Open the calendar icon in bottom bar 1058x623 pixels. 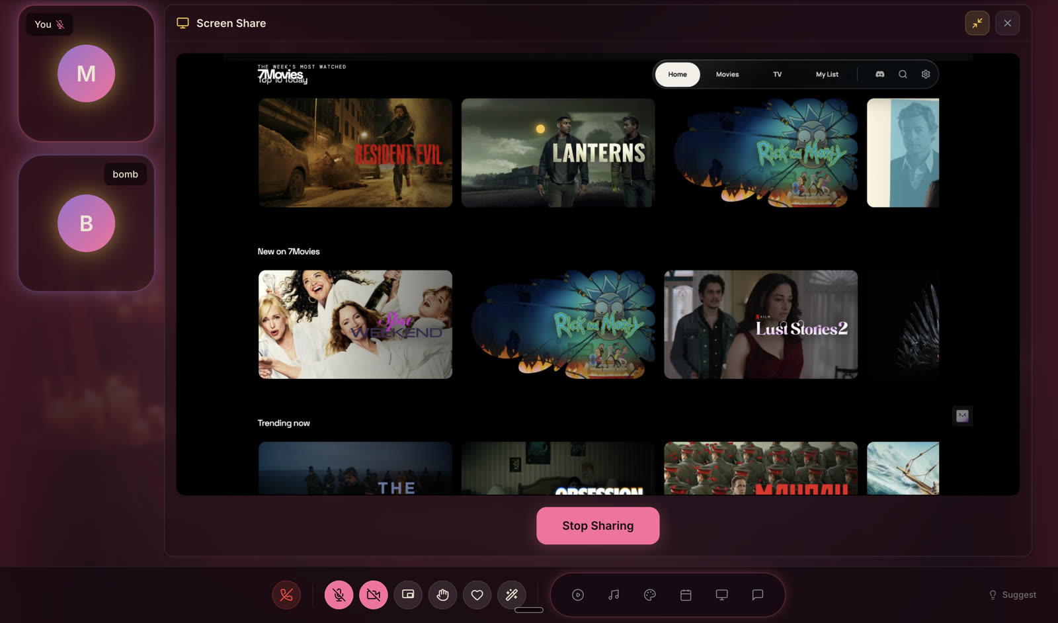(x=686, y=595)
